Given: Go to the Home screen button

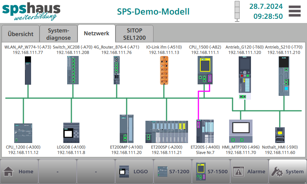Looking at the screenshot, I should tap(19, 171).
